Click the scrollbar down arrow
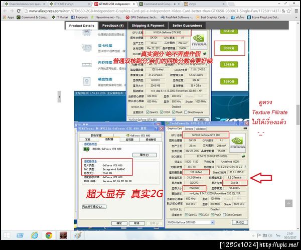 [297, 228]
